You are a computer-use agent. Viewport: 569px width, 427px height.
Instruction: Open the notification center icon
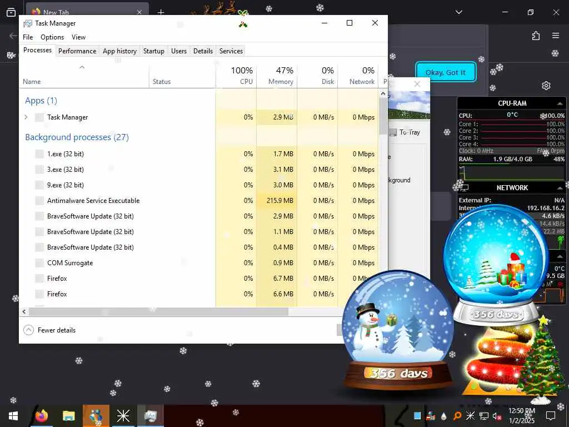551,416
